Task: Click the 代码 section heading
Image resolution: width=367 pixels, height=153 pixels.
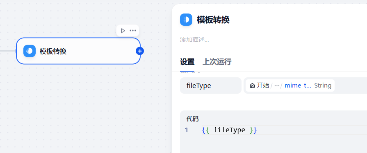Action: click(x=192, y=119)
